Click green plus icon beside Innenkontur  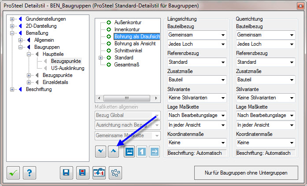pos(109,29)
